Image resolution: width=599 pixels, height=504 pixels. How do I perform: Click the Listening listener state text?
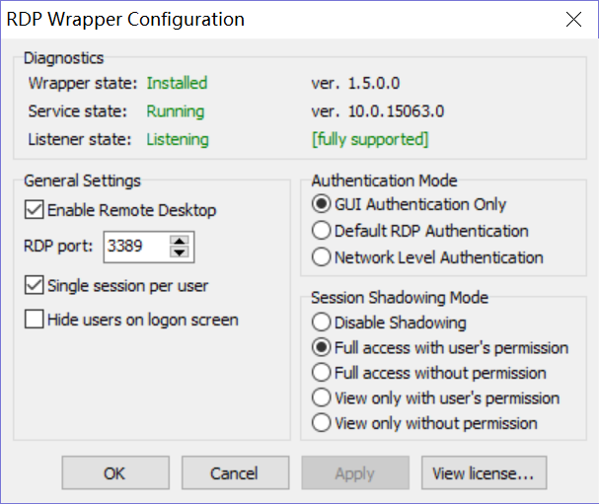pyautogui.click(x=178, y=139)
